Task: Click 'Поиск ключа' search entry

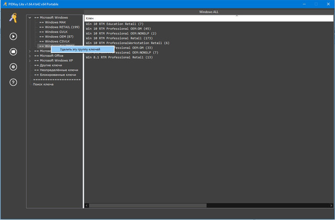Action: click(x=43, y=84)
